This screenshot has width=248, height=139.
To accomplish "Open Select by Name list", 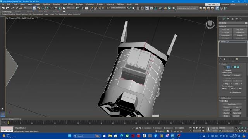I will [x=38, y=8].
